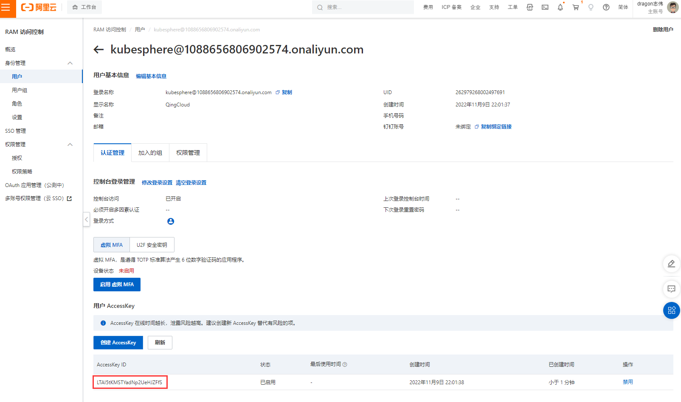Click the help icon beside 最后使用时间
This screenshot has height=402, width=681.
(345, 365)
